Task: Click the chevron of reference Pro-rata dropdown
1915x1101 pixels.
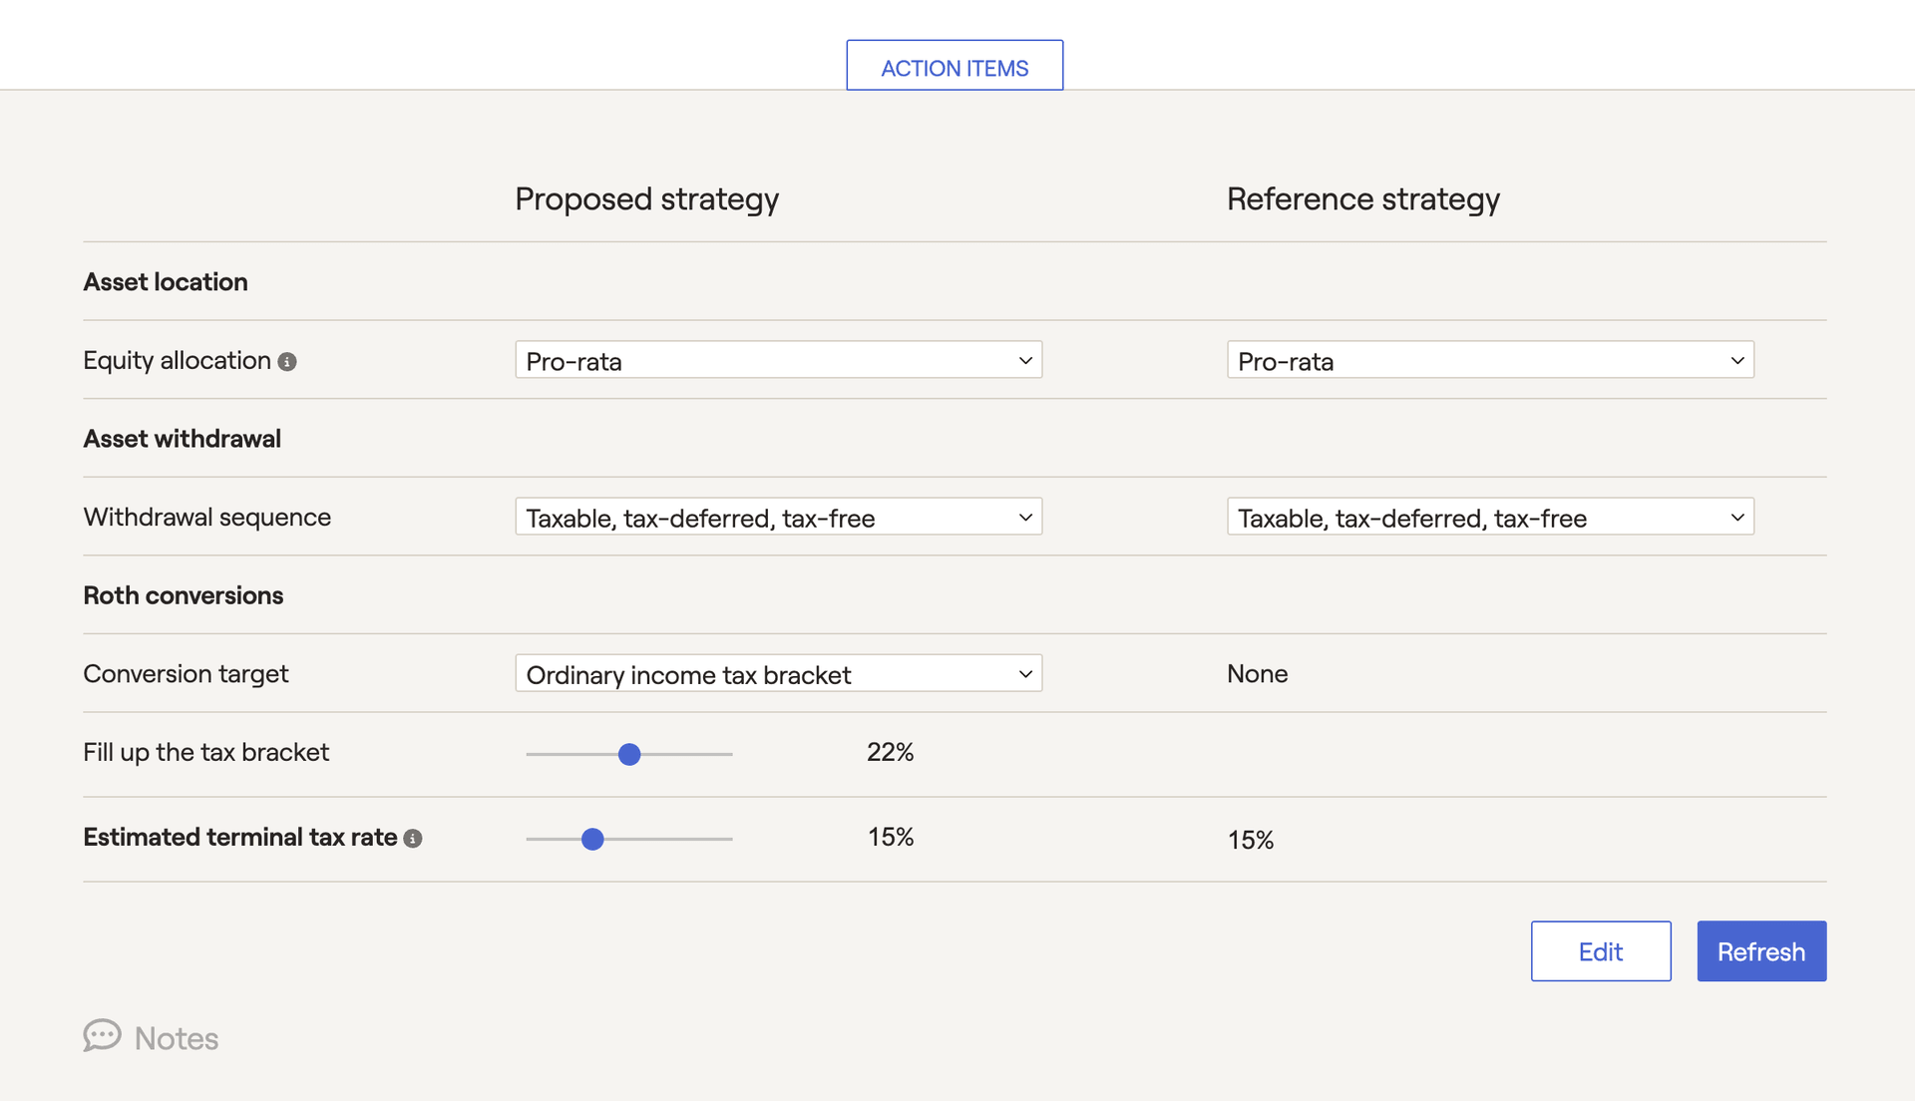Action: [x=1736, y=360]
